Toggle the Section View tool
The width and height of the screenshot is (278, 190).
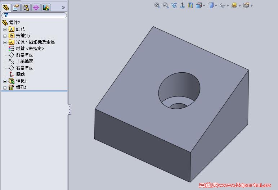[x=190, y=5]
